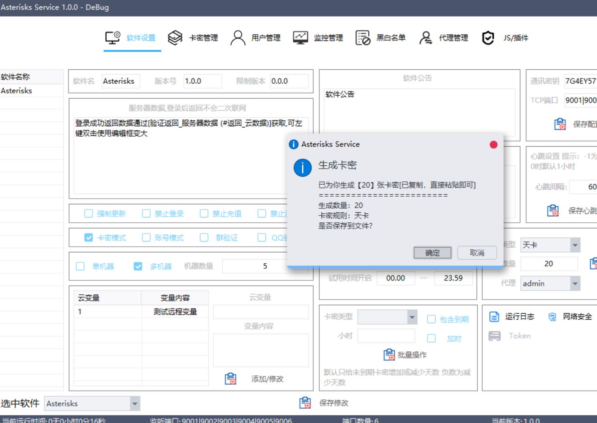Image resolution: width=597 pixels, height=423 pixels.
Task: Switch to the 软件设置 tab
Action: tap(132, 38)
